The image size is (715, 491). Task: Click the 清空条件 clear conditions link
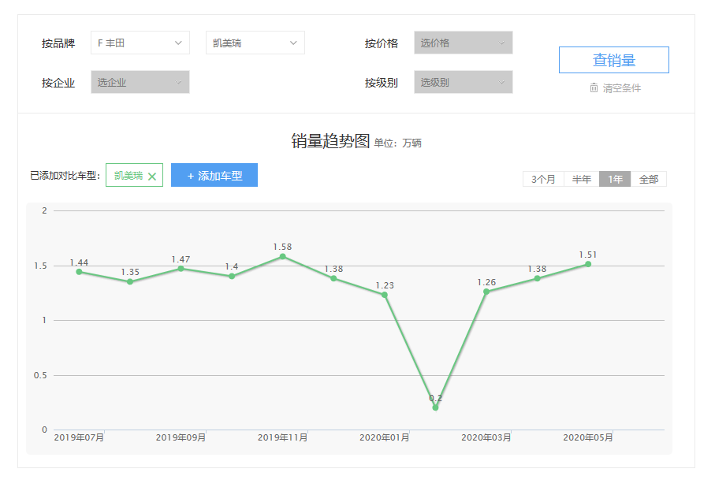click(x=622, y=88)
